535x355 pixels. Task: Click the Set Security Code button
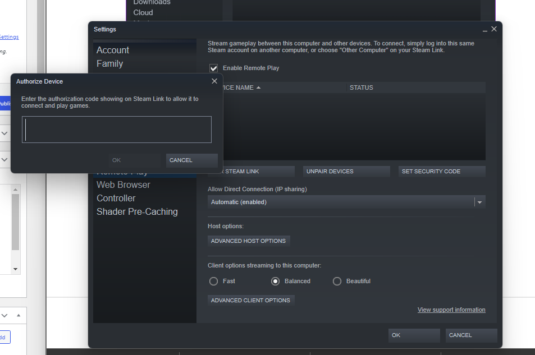point(442,172)
